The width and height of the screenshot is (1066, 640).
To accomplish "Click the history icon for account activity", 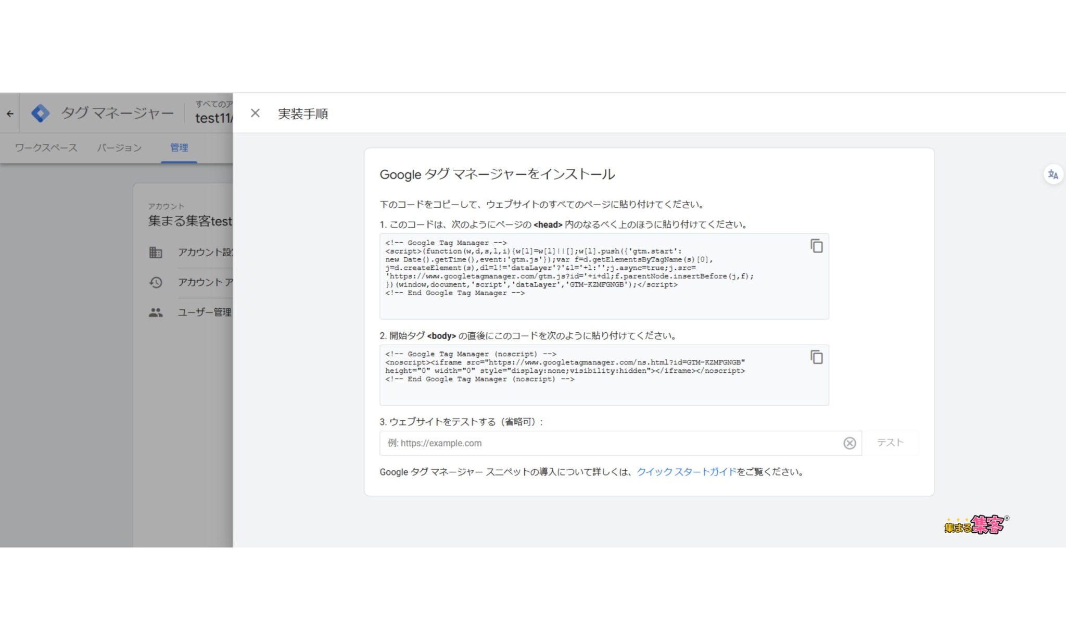I will click(x=156, y=282).
